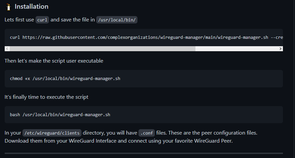This screenshot has height=158, width=295.
Task: Click 'These are the peer configuration files' text
Action: coord(213,133)
